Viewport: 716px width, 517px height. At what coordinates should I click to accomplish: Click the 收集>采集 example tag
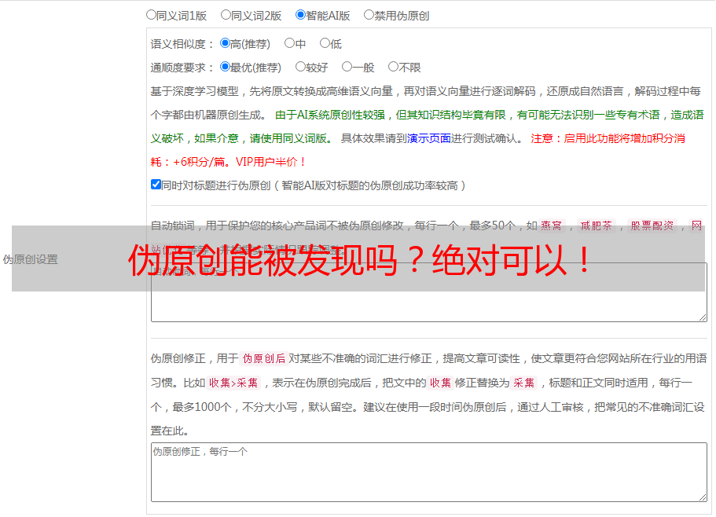(233, 383)
